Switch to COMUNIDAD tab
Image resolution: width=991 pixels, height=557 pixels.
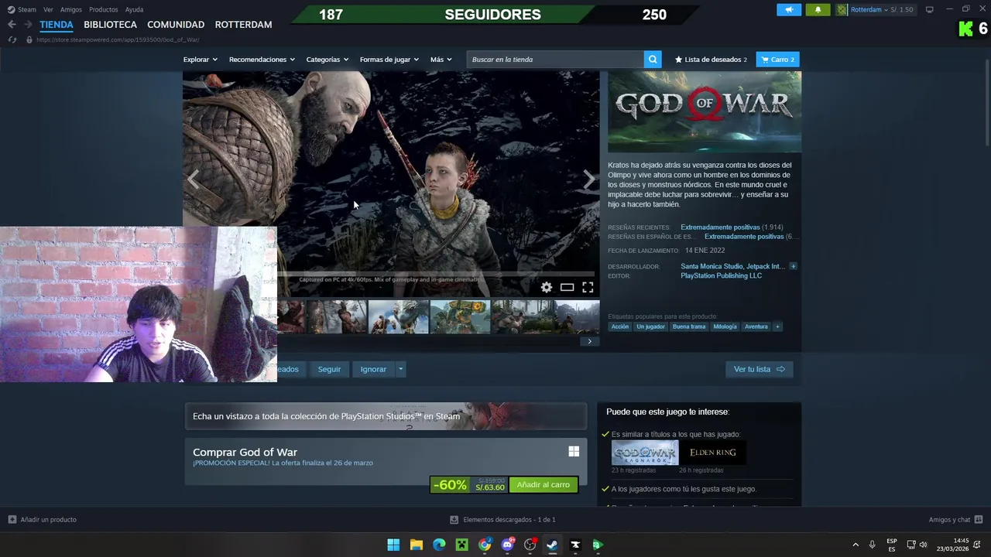coord(176,25)
